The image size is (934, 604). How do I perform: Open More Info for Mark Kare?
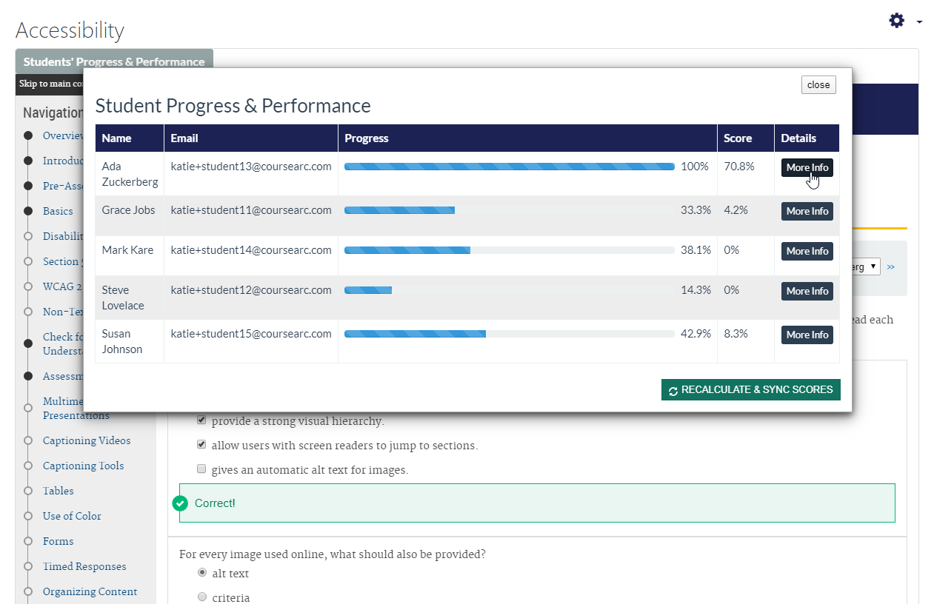pos(807,251)
